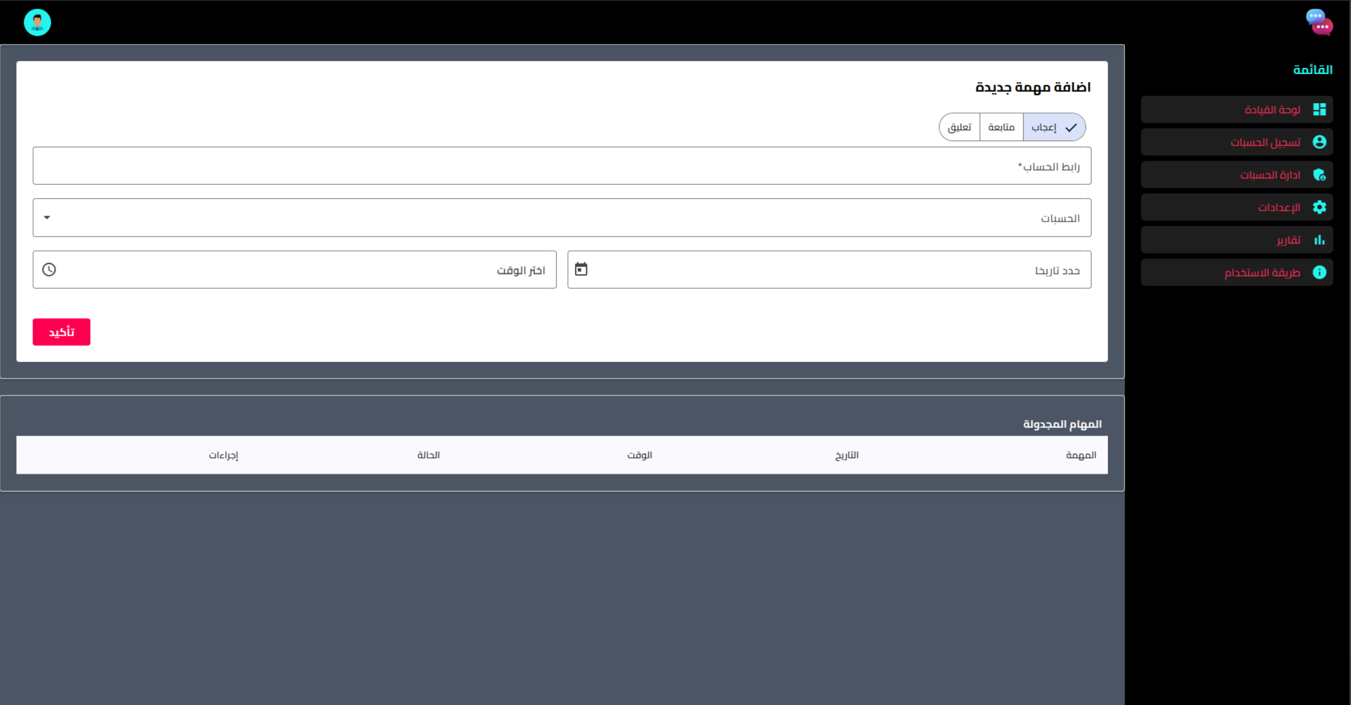Focus the رابط الحساب input field

tap(562, 166)
